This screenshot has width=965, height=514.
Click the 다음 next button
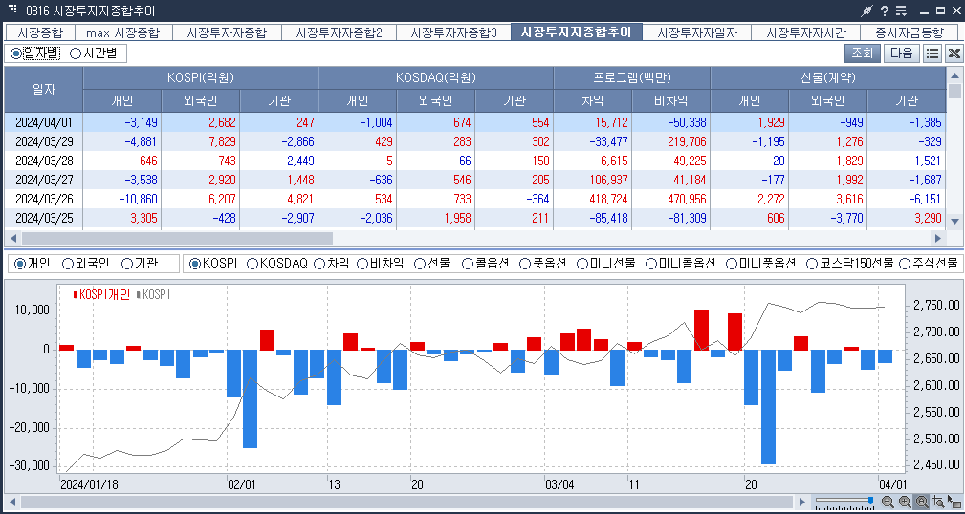(902, 54)
